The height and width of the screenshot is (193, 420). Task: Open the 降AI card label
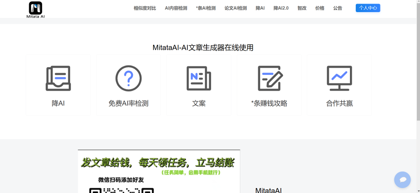pyautogui.click(x=58, y=103)
